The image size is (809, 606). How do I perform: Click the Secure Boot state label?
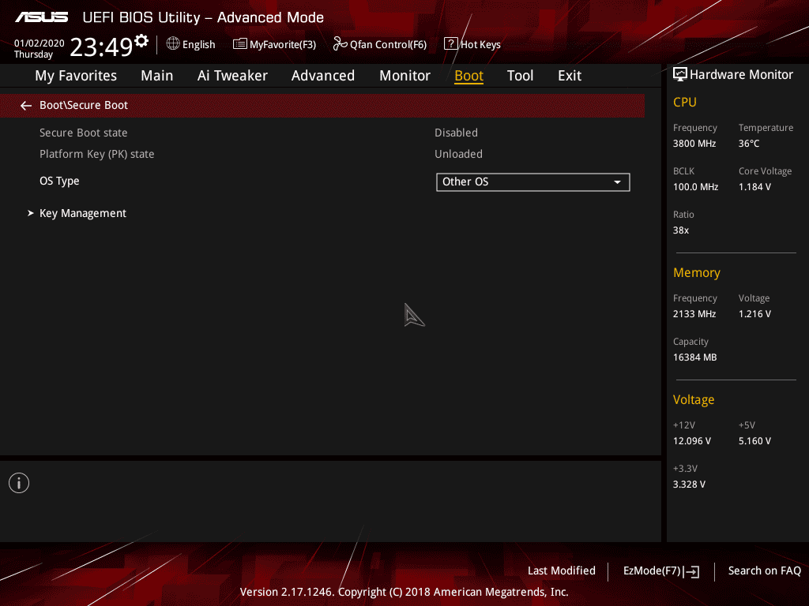84,133
